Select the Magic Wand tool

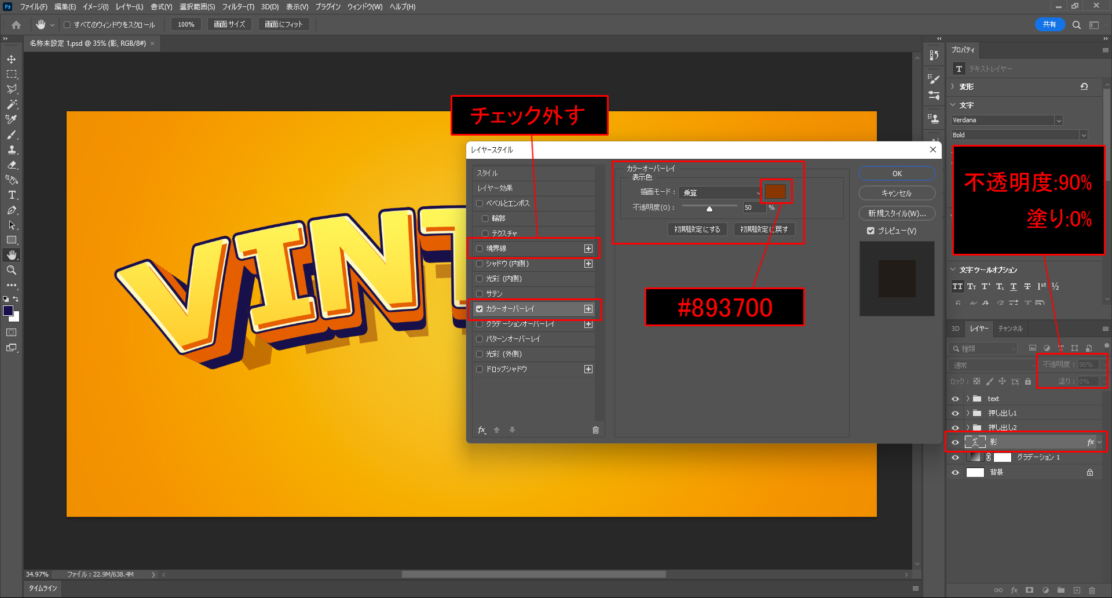(12, 104)
